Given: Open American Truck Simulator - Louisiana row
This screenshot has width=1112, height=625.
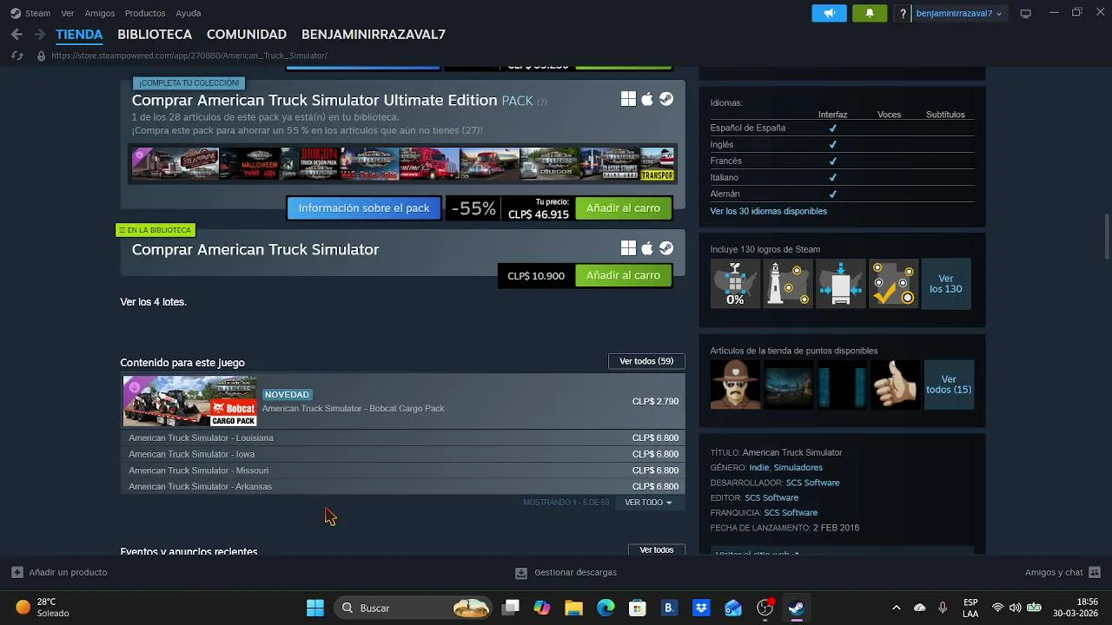Looking at the screenshot, I should pos(403,437).
